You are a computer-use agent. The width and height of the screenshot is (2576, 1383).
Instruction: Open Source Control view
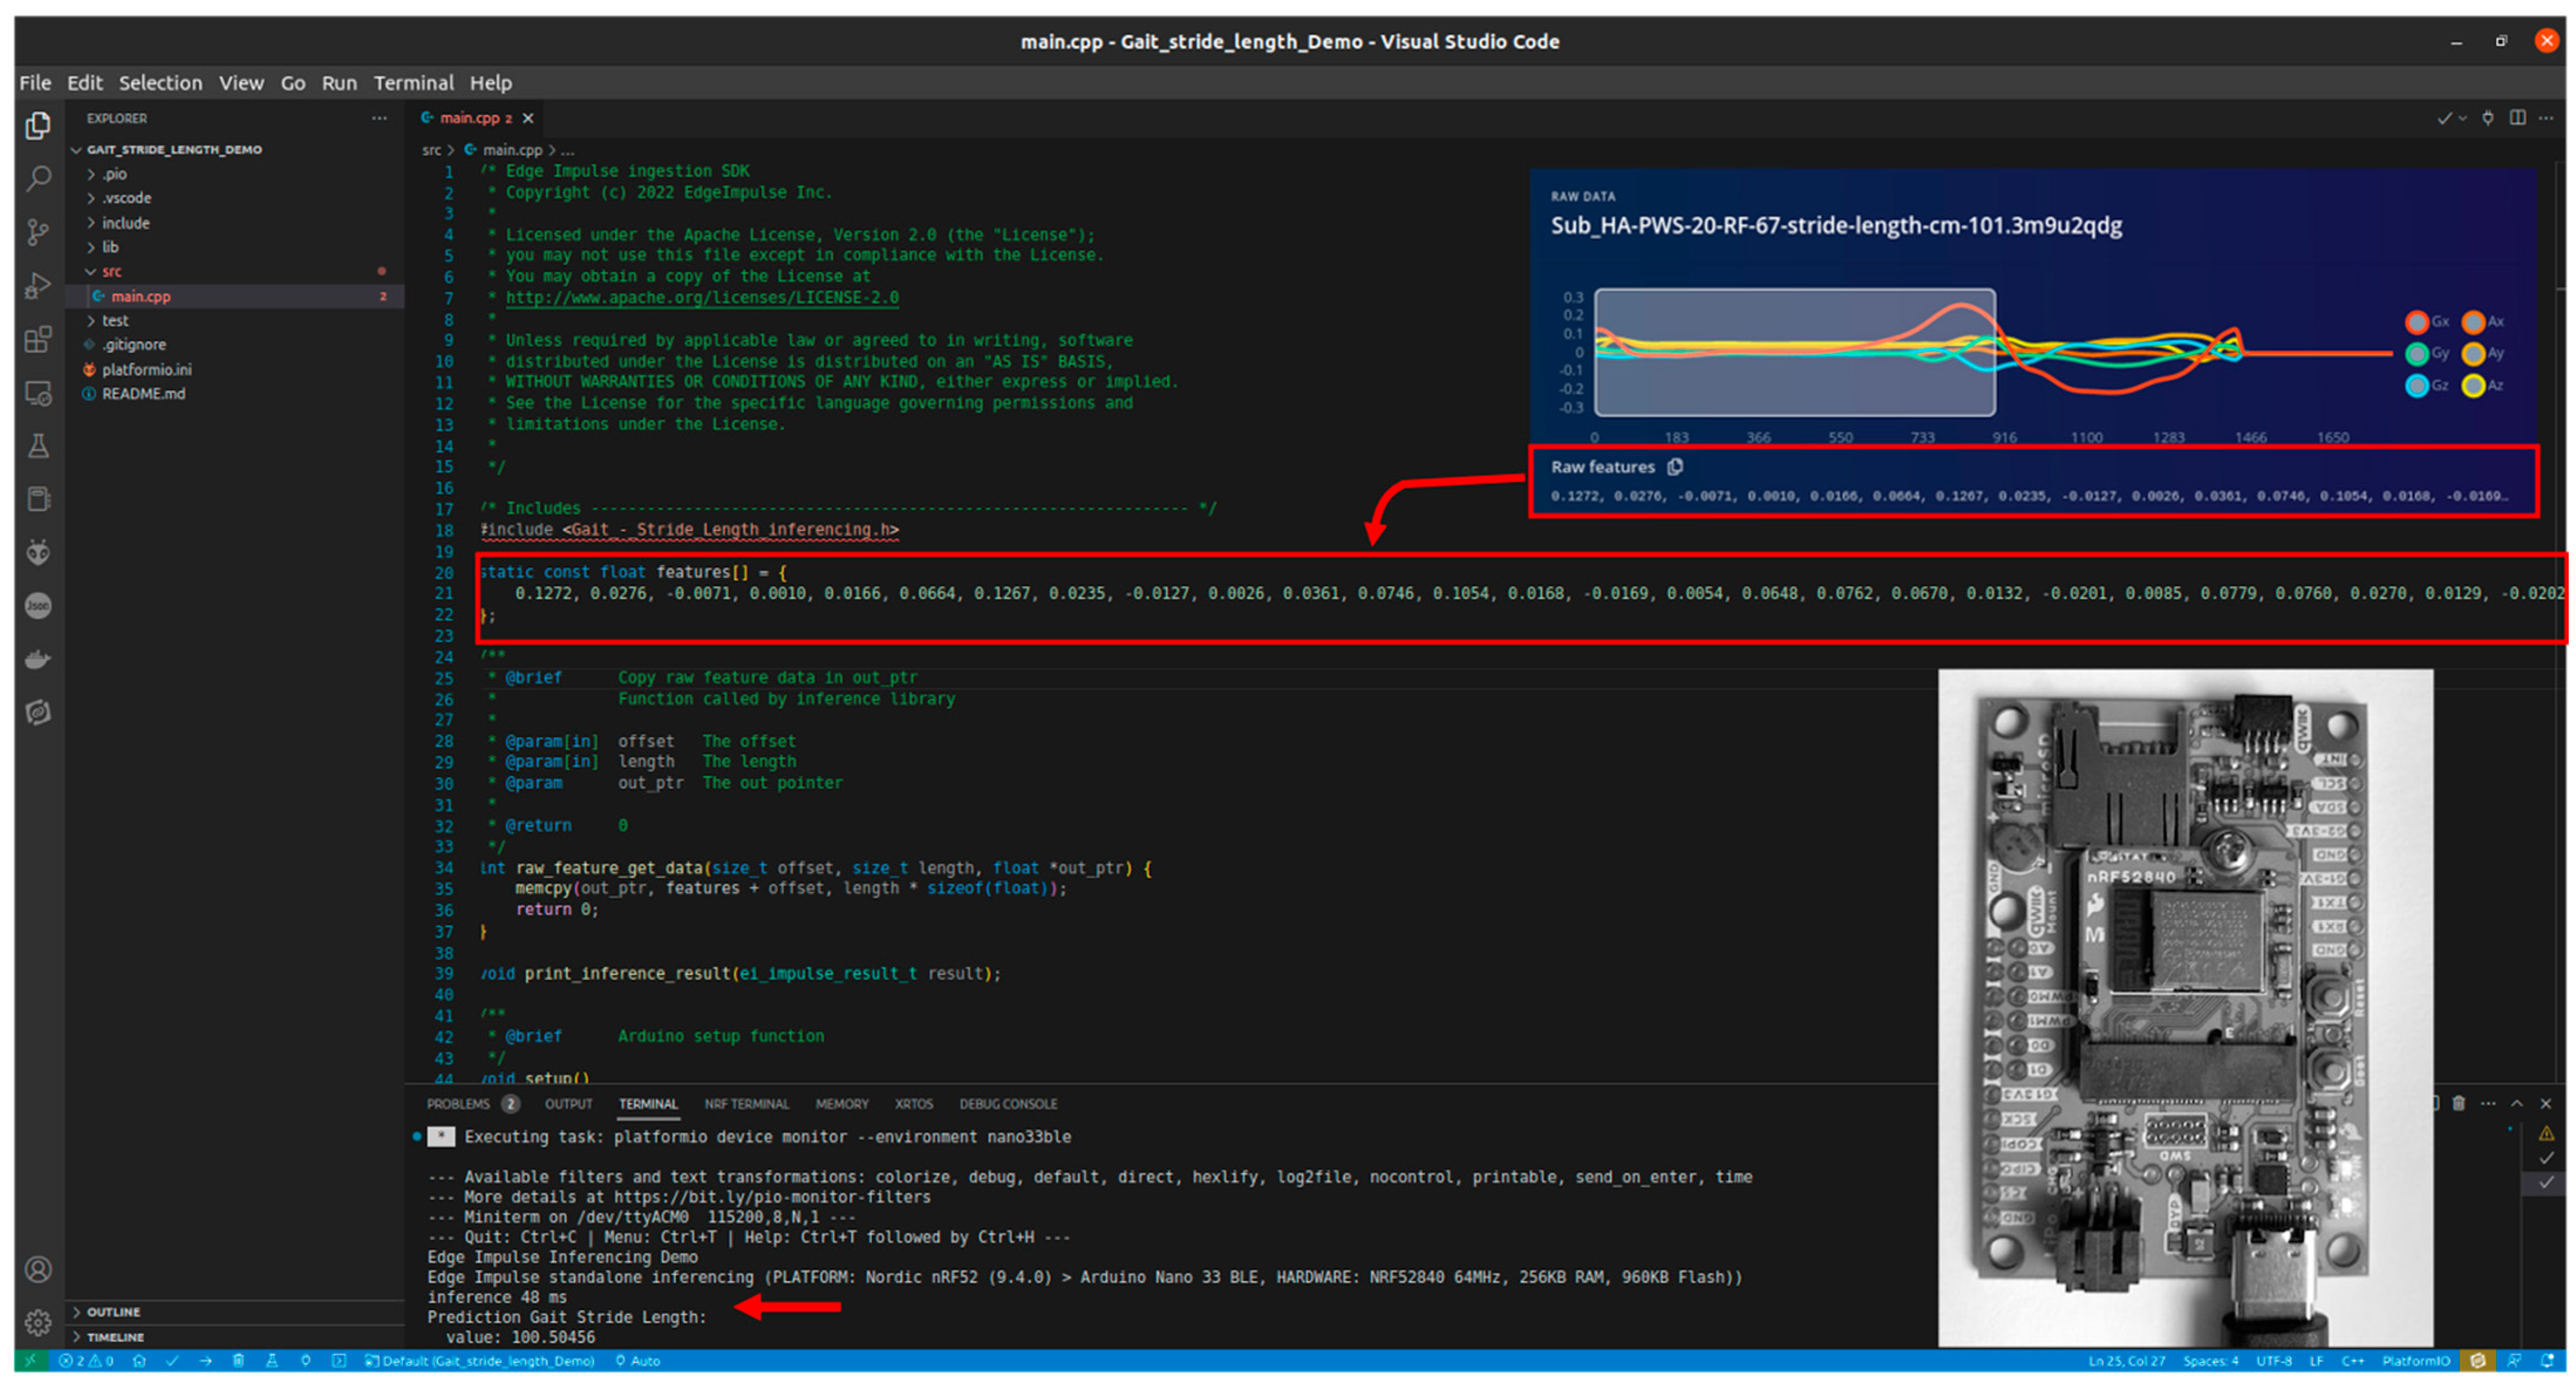[38, 233]
